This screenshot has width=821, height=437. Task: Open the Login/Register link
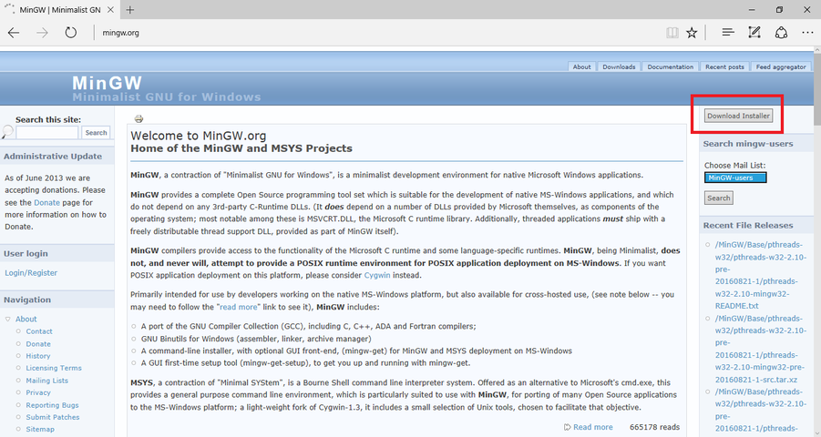coord(31,272)
